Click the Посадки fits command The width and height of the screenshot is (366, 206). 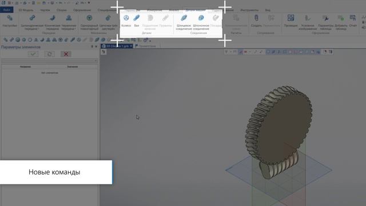(216, 21)
